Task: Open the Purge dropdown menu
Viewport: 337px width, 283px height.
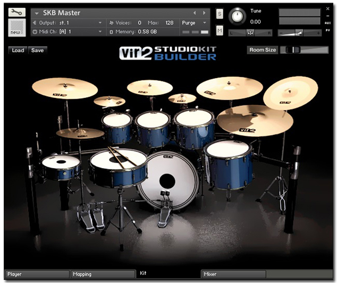Action: tap(194, 23)
